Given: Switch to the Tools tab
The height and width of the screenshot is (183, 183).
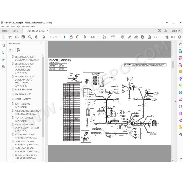Looking at the screenshot, I should tap(16, 31).
